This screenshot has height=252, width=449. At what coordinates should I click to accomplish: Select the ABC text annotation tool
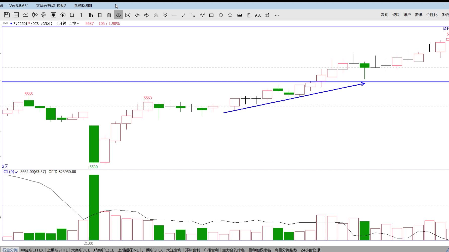(258, 15)
